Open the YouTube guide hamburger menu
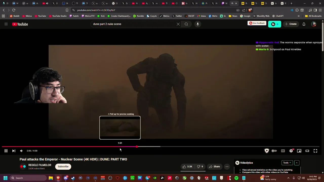Viewport: 324px width, 182px height. point(6,24)
